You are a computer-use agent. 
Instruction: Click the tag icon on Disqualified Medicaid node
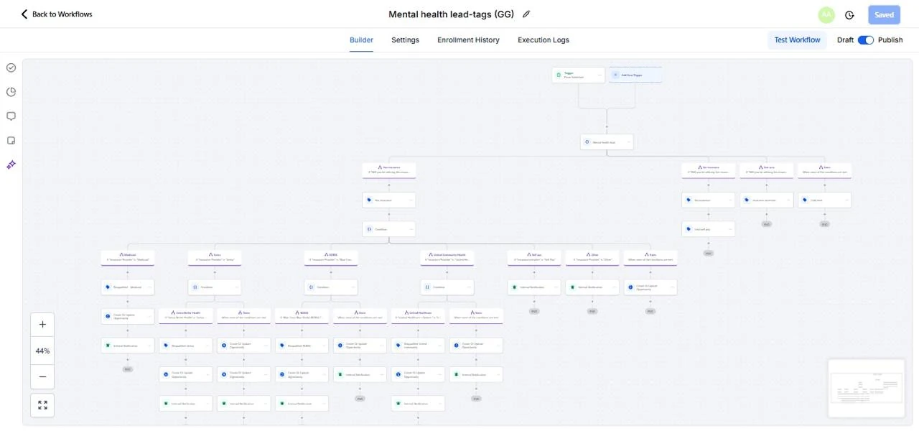(108, 287)
